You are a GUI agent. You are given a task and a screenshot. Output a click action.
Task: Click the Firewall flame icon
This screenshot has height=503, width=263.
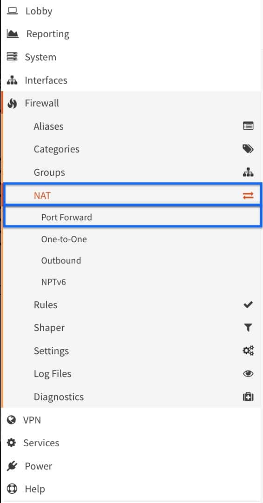12,103
